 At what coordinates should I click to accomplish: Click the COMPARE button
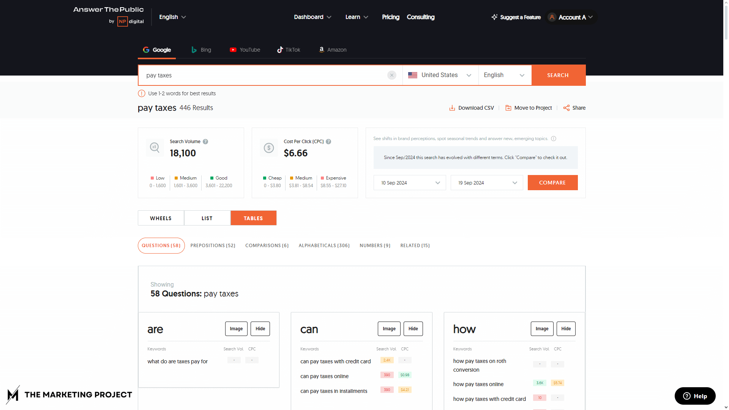click(x=552, y=183)
